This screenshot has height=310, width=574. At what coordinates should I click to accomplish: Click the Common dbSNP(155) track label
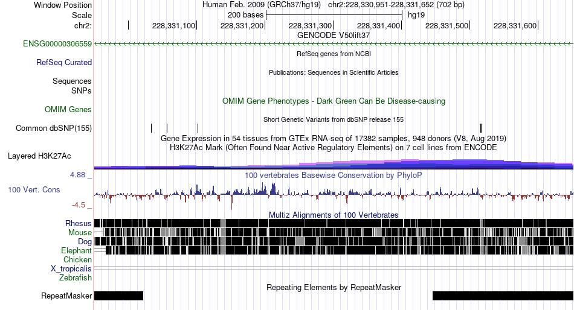tap(54, 128)
